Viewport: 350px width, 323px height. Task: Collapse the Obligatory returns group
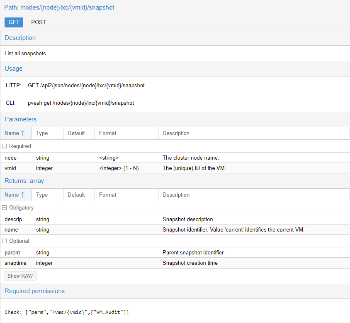pos(5,208)
